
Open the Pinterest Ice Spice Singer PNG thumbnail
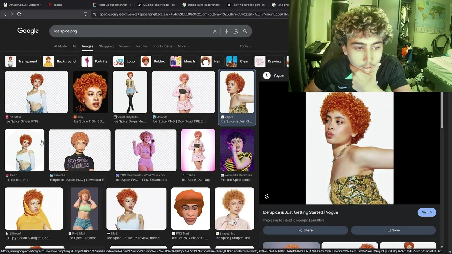36,92
